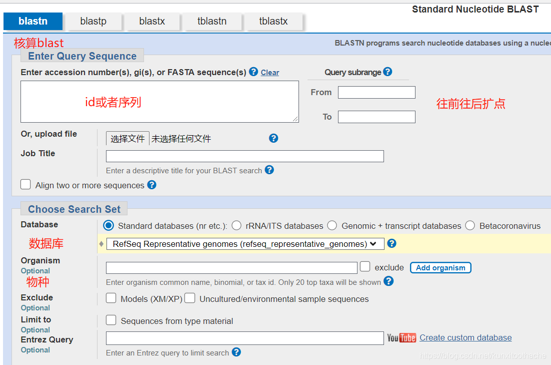Select Standard databases (nr etc.) radio
Viewport: 551px width, 365px height.
pos(108,226)
